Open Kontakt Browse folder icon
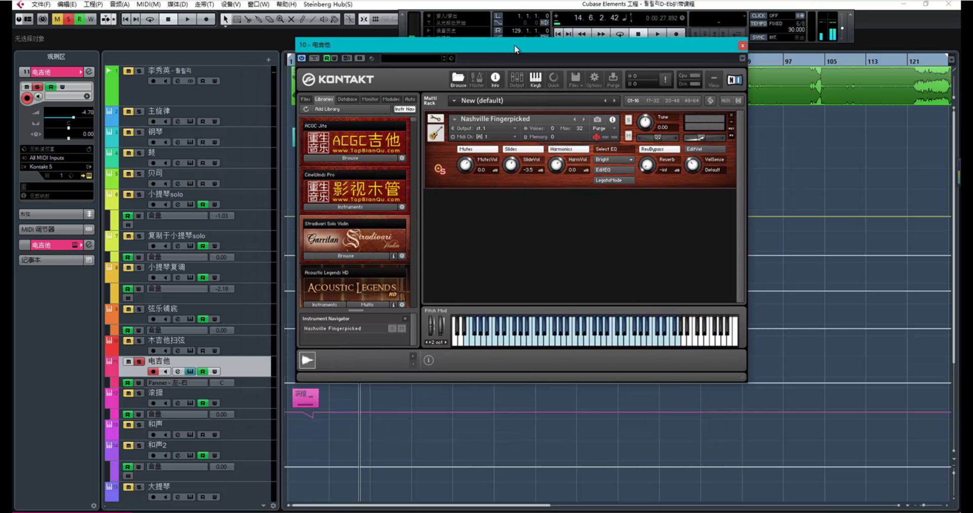973x513 pixels. [458, 79]
